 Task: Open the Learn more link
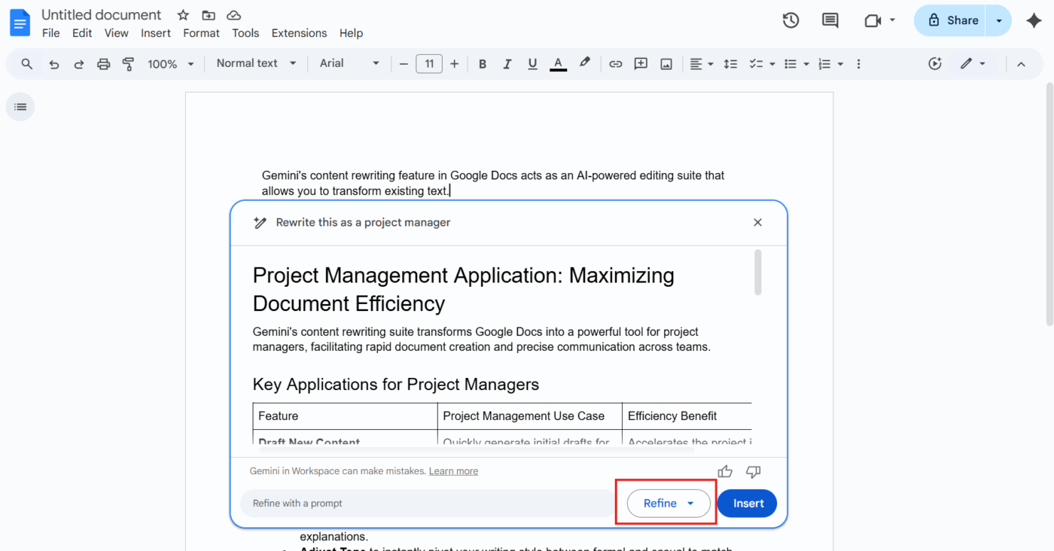click(453, 471)
